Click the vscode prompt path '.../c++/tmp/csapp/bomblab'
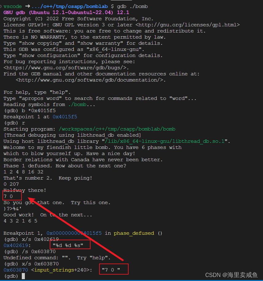Screen dimensions: 263x281 coord(70,6)
